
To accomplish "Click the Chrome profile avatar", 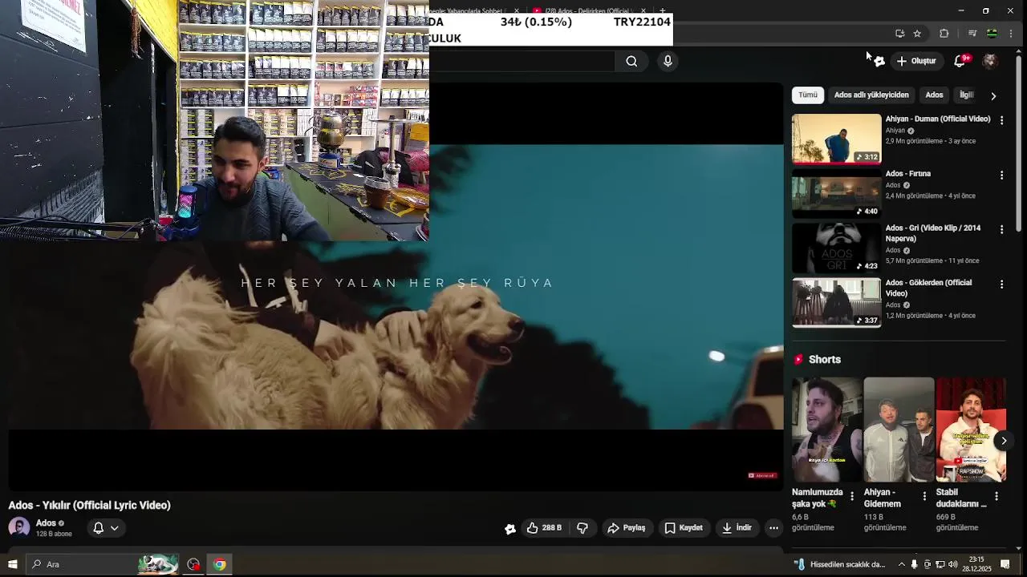I will coord(992,34).
